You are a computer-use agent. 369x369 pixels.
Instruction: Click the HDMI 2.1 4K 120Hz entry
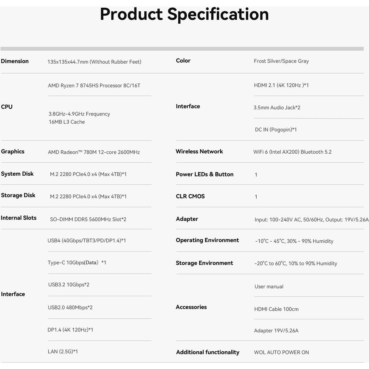click(x=281, y=85)
